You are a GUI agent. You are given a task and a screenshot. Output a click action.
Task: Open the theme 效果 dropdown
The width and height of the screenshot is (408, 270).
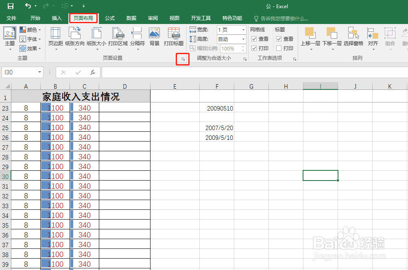[x=31, y=48]
